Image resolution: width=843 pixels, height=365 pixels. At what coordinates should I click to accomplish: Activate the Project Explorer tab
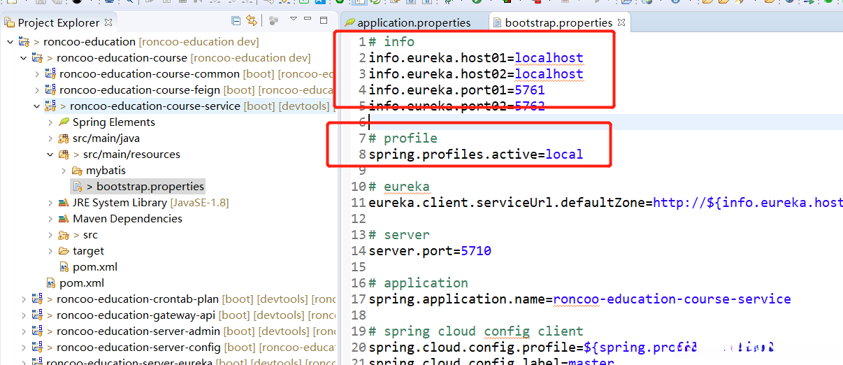click(x=59, y=22)
